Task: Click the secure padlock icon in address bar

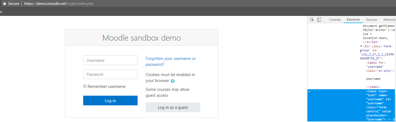Action: click(x=4, y=4)
